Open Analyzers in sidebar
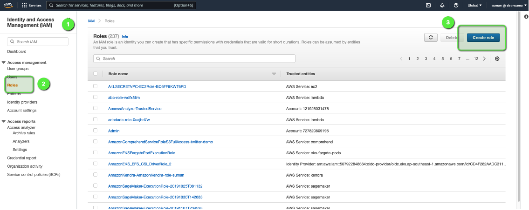529x210 pixels. coord(21,141)
